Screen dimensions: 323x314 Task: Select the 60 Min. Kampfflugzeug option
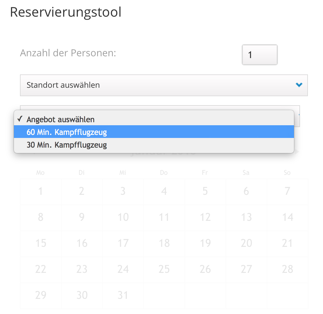(154, 132)
